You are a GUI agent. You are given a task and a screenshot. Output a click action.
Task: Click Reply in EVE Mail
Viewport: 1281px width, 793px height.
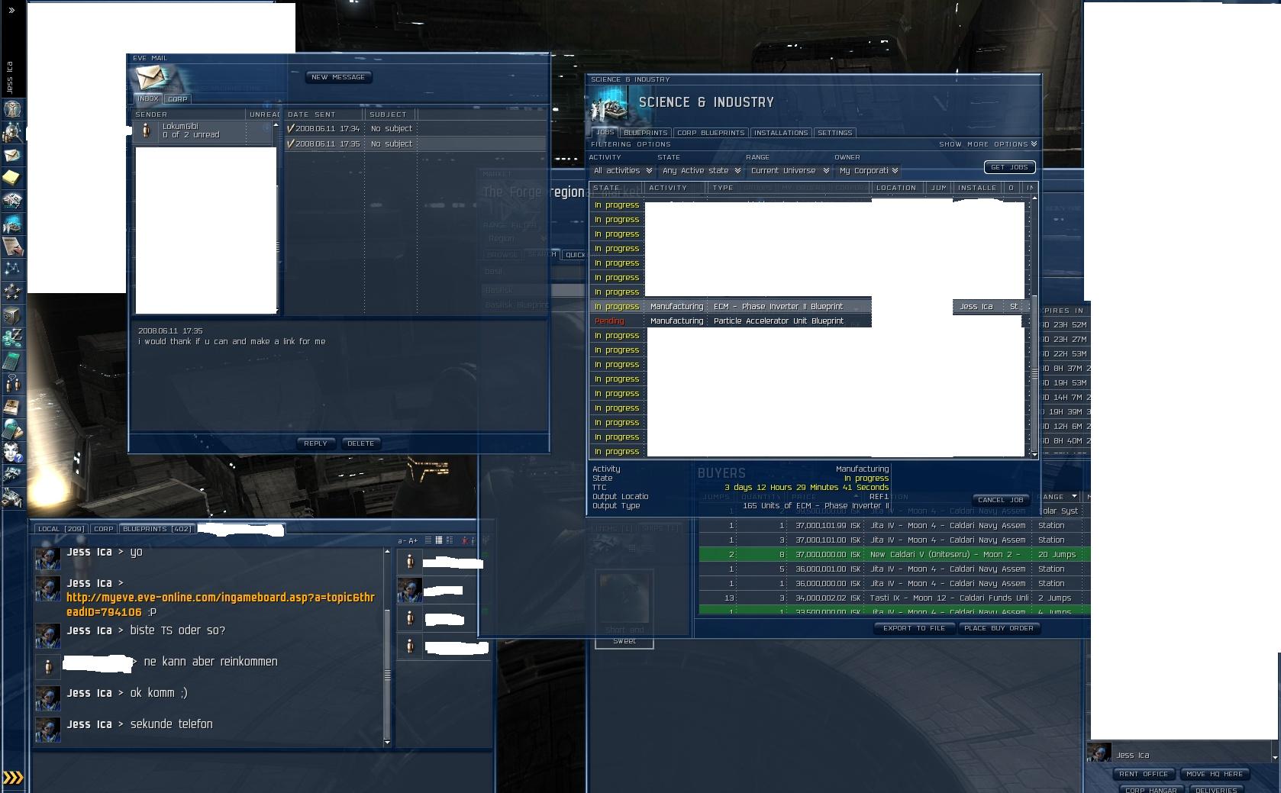coord(315,443)
